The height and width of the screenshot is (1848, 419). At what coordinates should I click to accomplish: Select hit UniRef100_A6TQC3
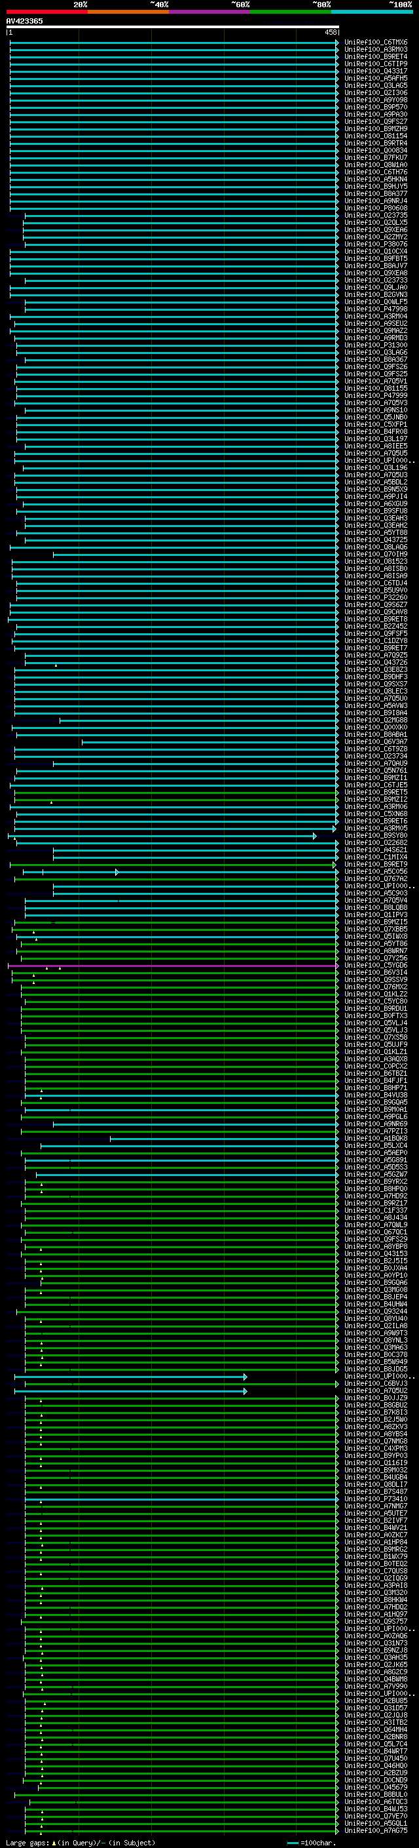(375, 1802)
